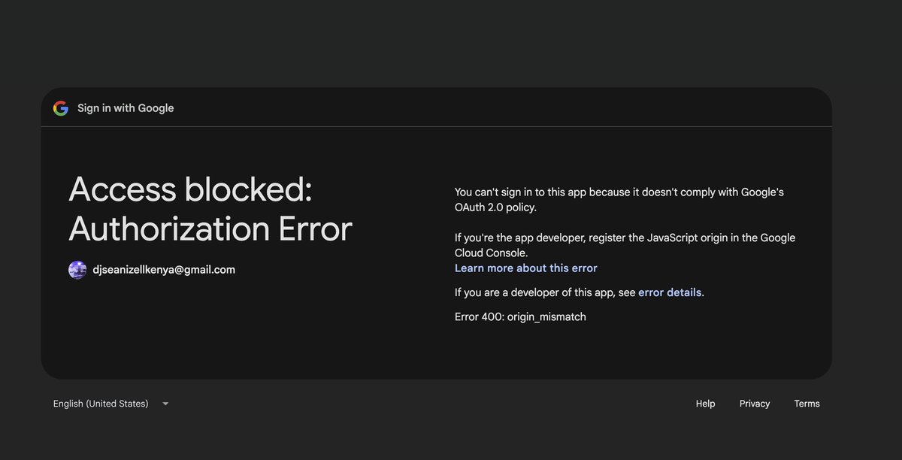
Task: Open the Help link in footer
Action: [705, 404]
